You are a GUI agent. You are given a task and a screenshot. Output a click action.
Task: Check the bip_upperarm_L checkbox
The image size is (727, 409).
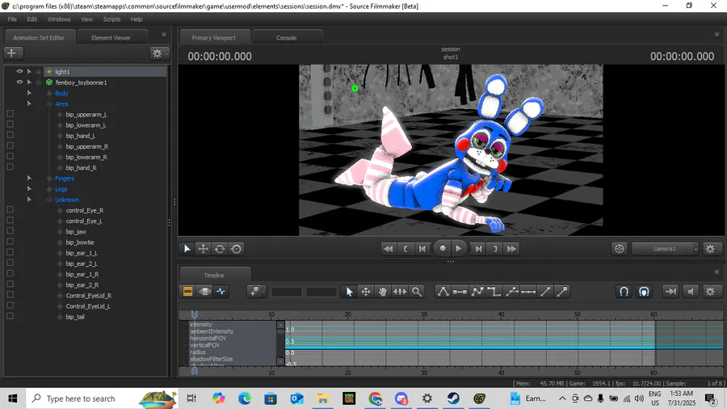[x=11, y=114]
